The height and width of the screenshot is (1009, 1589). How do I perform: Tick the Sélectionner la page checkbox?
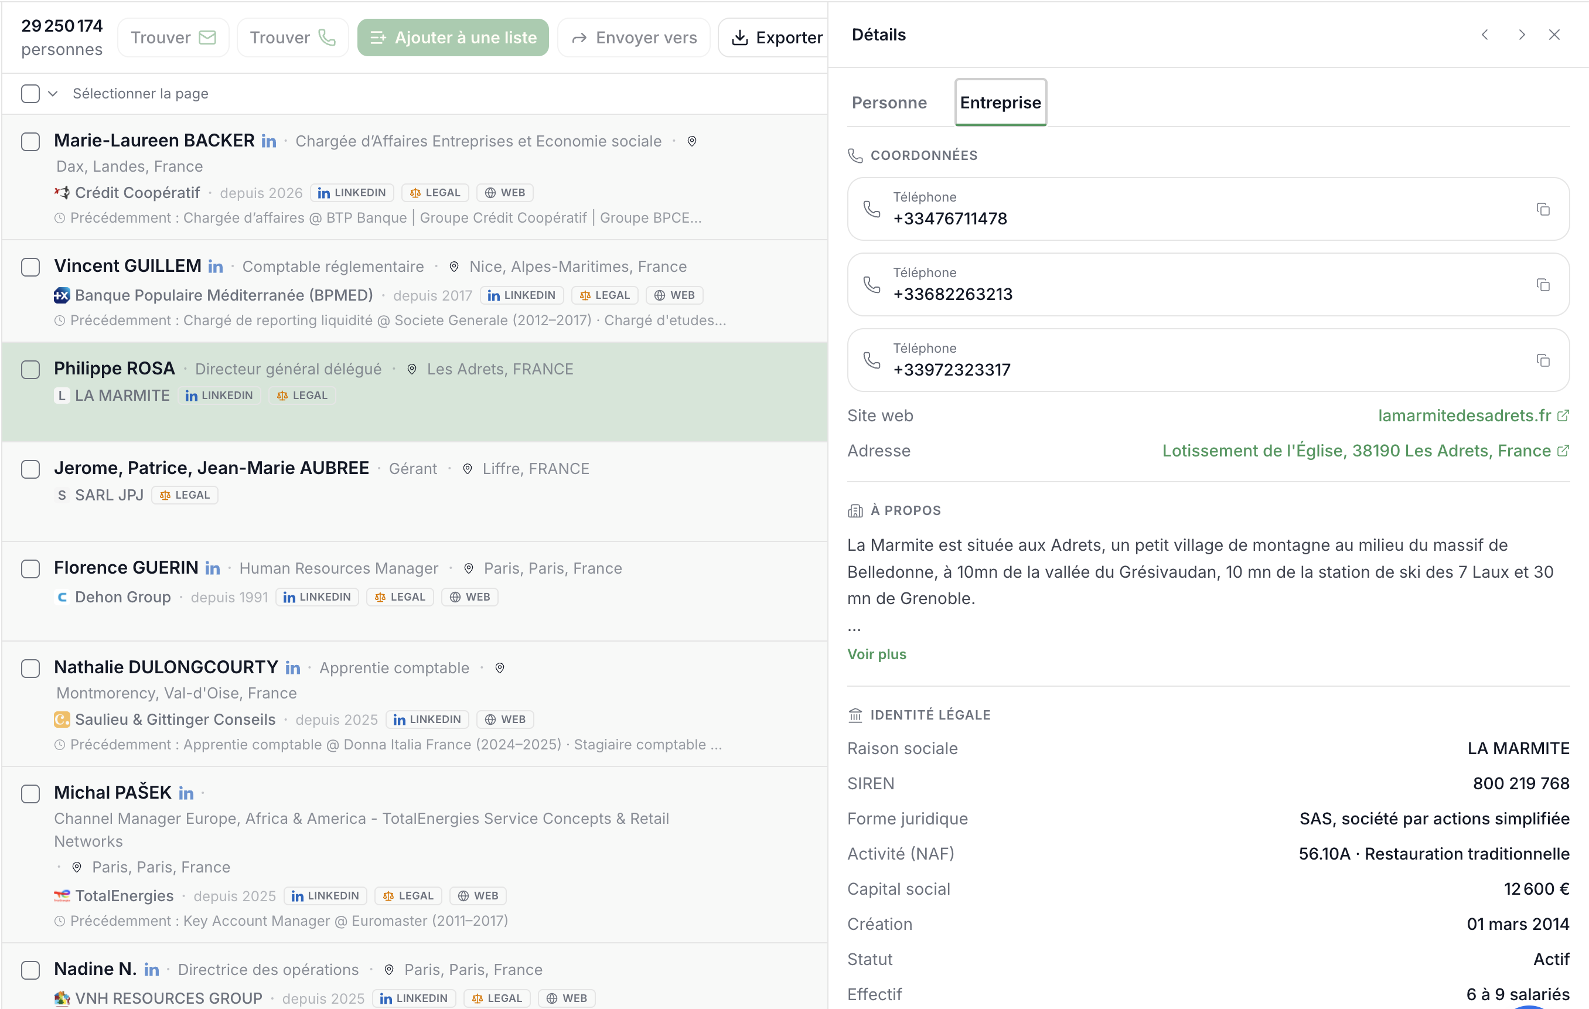pyautogui.click(x=30, y=94)
